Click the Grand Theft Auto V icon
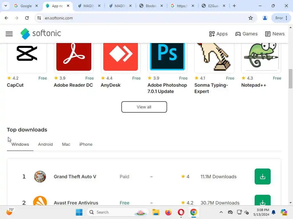 click(x=40, y=177)
